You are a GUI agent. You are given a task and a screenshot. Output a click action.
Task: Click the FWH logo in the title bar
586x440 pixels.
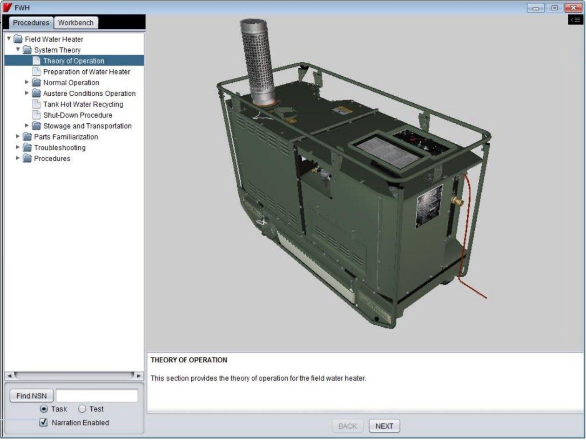7,7
